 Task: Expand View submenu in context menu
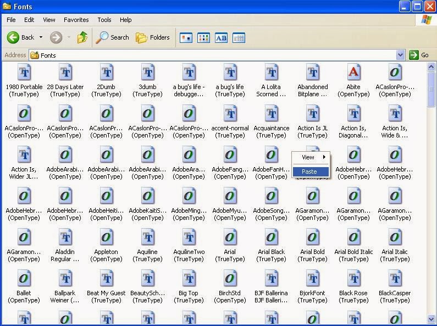pyautogui.click(x=311, y=157)
